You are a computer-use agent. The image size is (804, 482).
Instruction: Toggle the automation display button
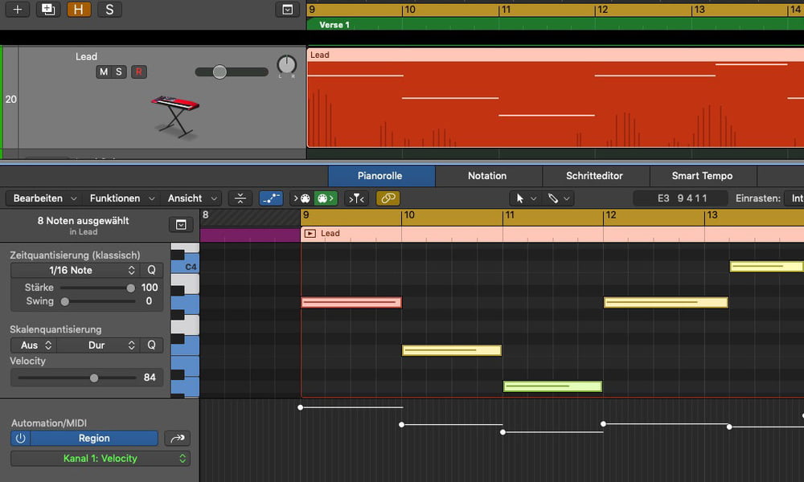click(x=271, y=198)
